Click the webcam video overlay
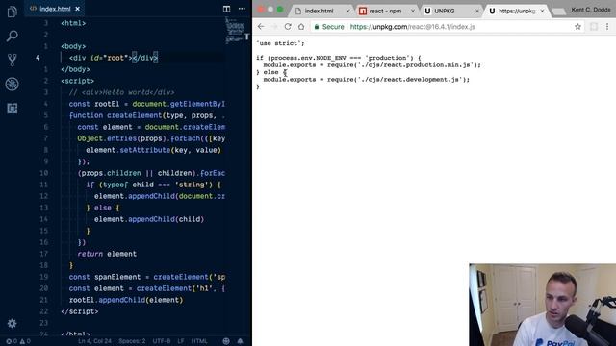Screen dimensions: 616x346 click(542, 305)
